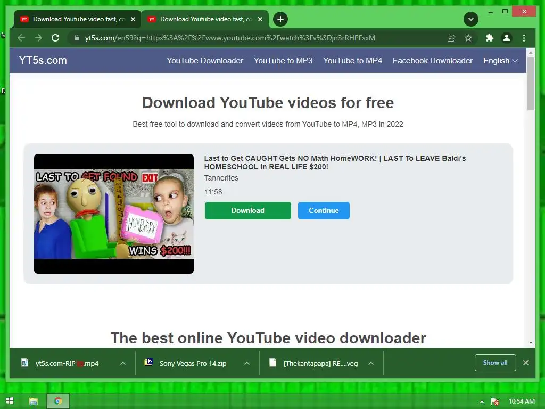Viewport: 545px width, 409px height.
Task: Open File Explorer from the taskbar
Action: (34, 402)
